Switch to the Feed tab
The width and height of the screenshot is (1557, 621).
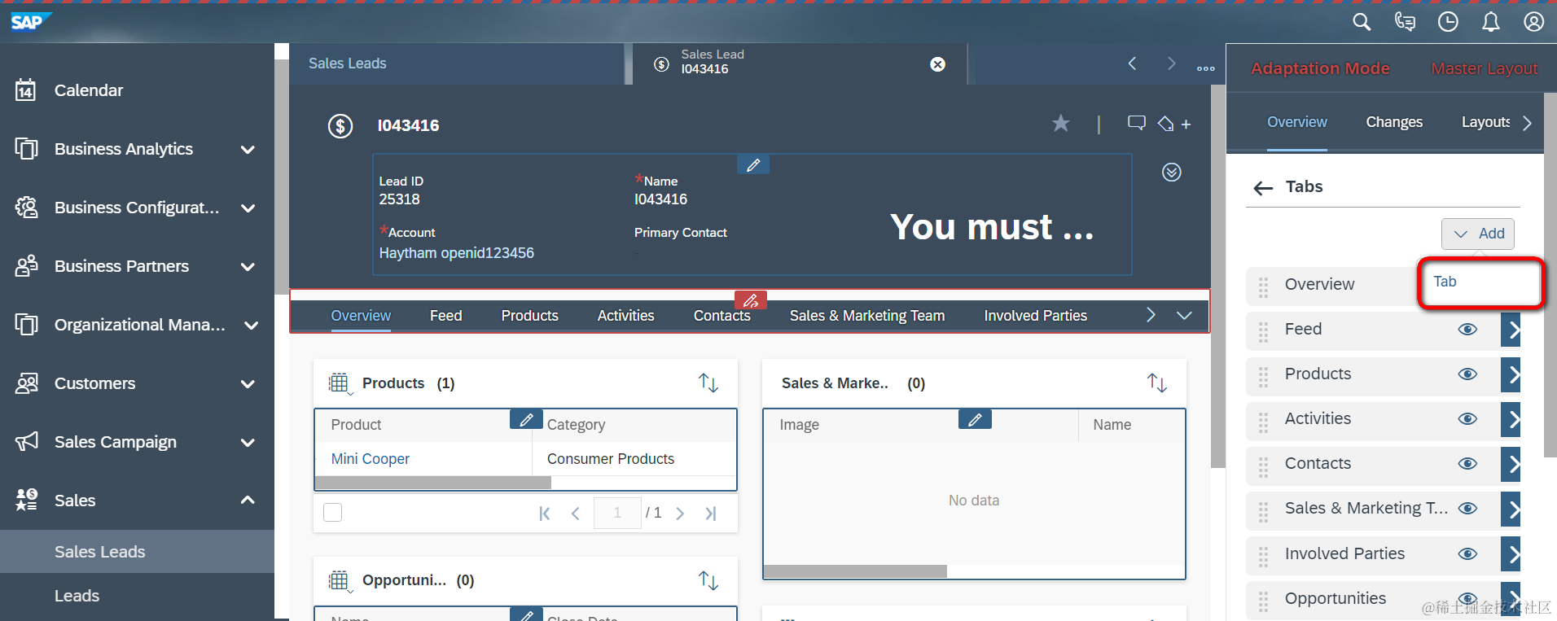click(x=445, y=316)
